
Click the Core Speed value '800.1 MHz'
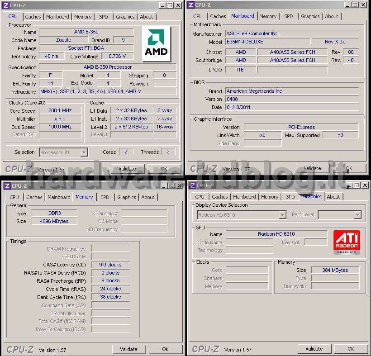click(x=60, y=110)
